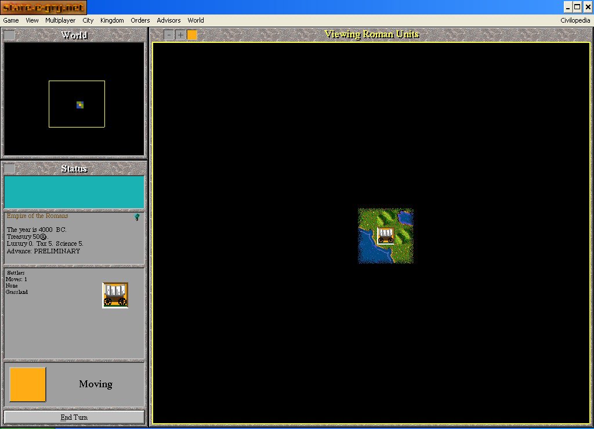Select the Settlers unit on the map

pos(385,235)
